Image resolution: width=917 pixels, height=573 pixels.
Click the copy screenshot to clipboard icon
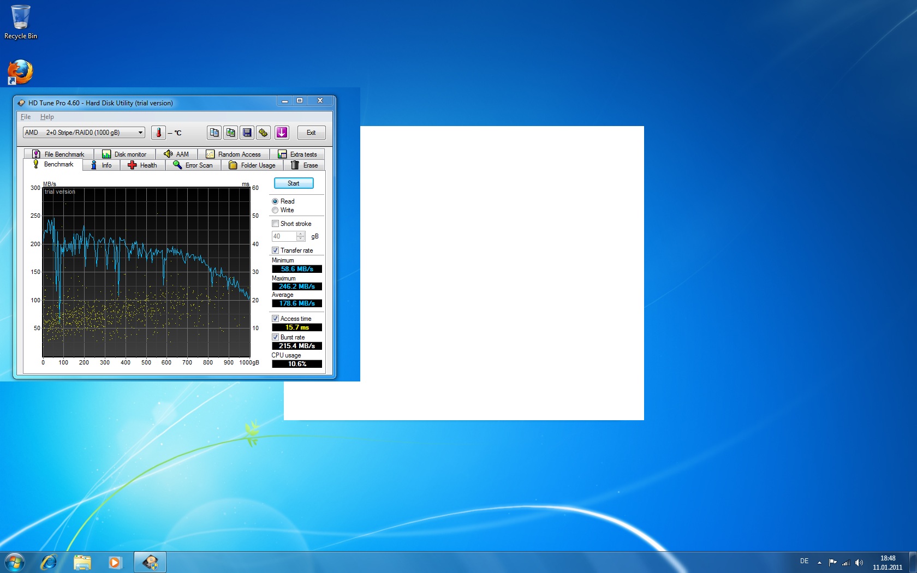coord(231,133)
